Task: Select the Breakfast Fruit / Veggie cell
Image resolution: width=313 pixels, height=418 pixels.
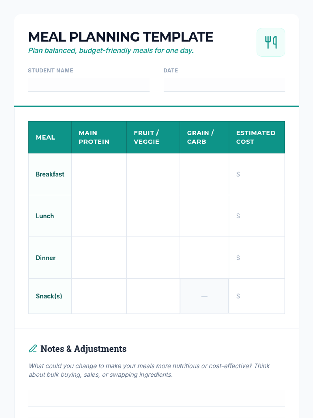Action: pos(153,174)
